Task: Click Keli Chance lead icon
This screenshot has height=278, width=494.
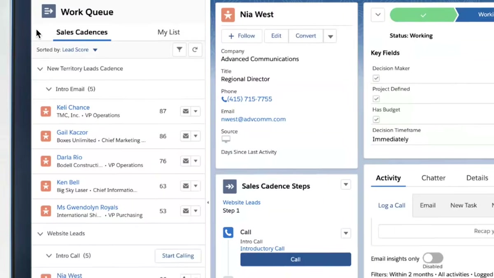Action: pos(46,111)
